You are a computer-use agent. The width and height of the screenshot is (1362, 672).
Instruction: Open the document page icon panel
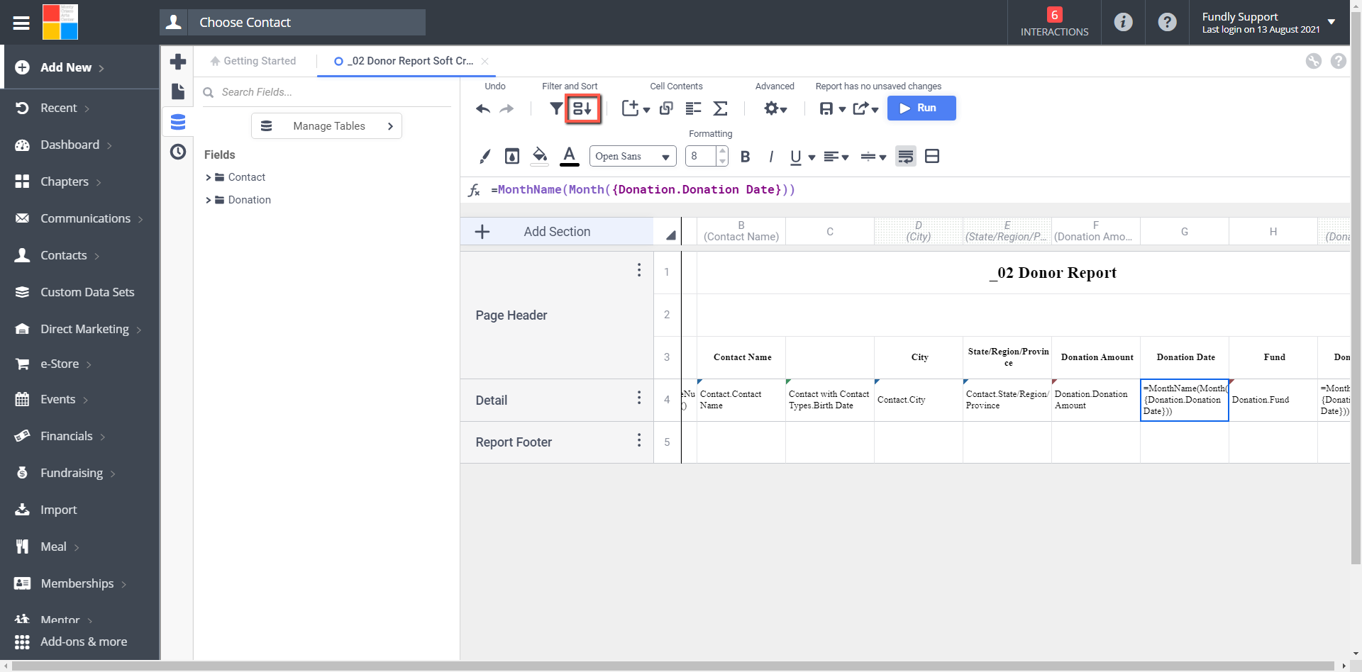pyautogui.click(x=178, y=91)
